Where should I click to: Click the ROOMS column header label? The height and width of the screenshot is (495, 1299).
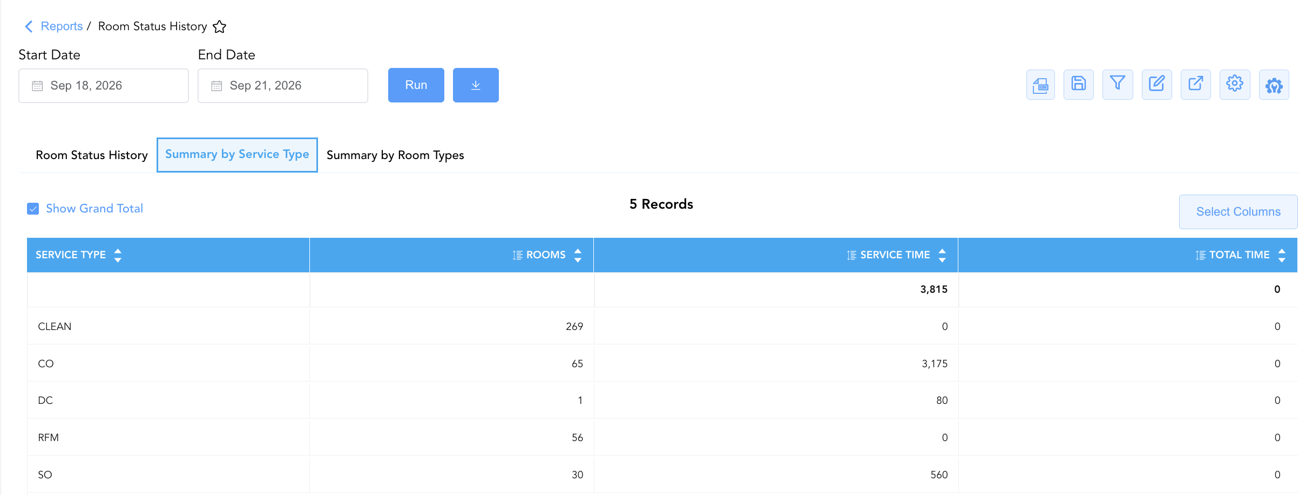coord(546,255)
